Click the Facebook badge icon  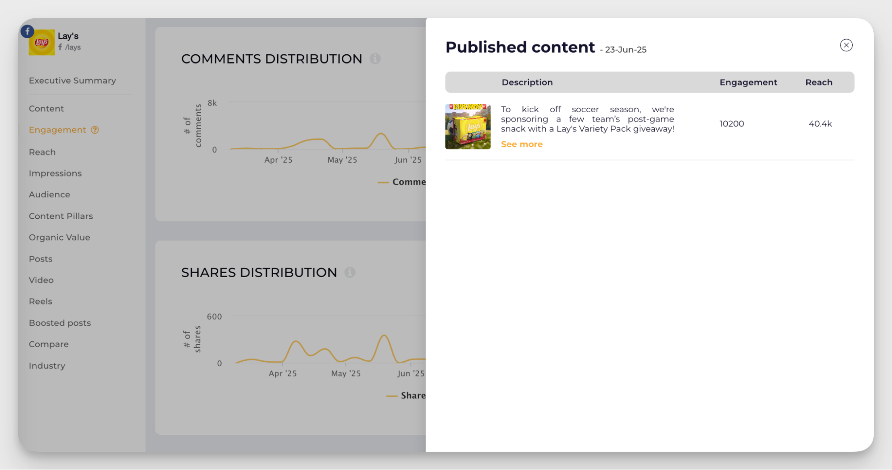pyautogui.click(x=27, y=31)
